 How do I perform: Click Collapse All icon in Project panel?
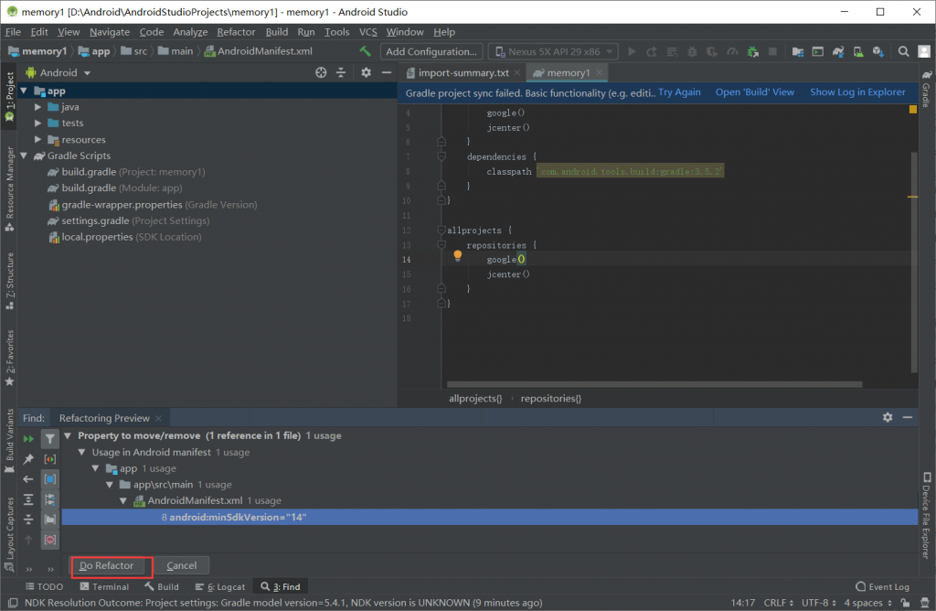coord(341,72)
